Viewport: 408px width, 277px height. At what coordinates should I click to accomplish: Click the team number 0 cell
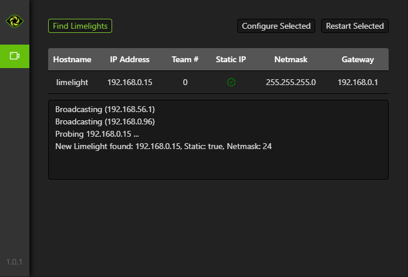185,82
